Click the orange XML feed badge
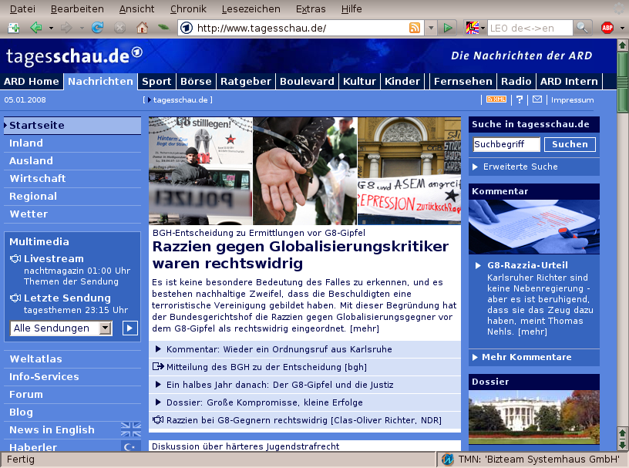Image resolution: width=629 pixels, height=468 pixels. [496, 99]
